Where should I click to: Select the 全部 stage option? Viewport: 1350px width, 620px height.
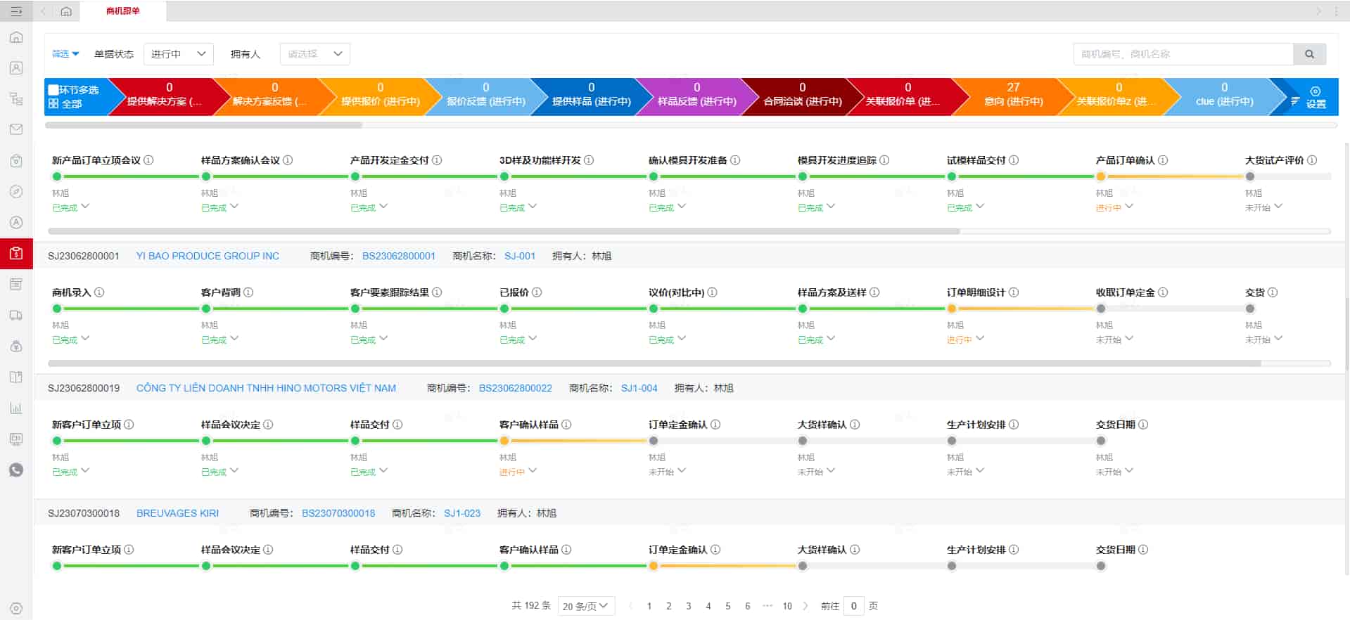pyautogui.click(x=66, y=104)
